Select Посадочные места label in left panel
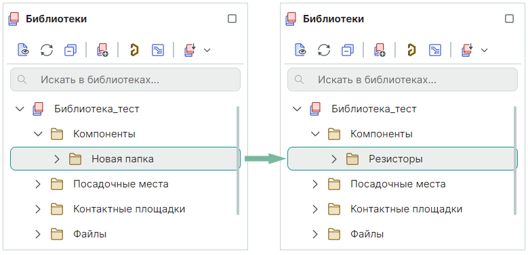The image size is (528, 255). [121, 184]
